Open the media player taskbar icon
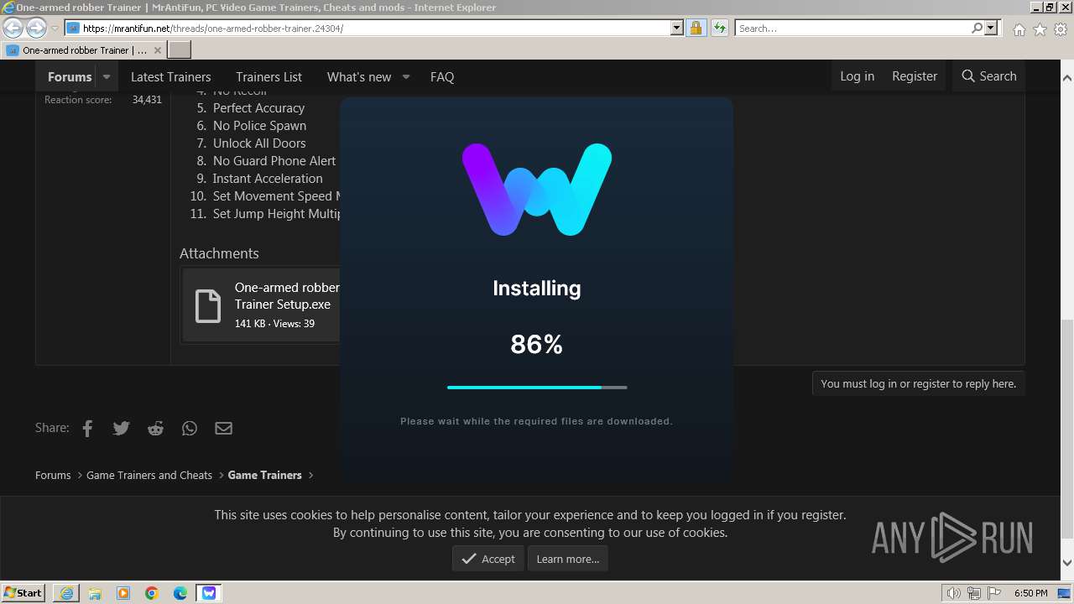This screenshot has width=1074, height=604. pyautogui.click(x=123, y=593)
